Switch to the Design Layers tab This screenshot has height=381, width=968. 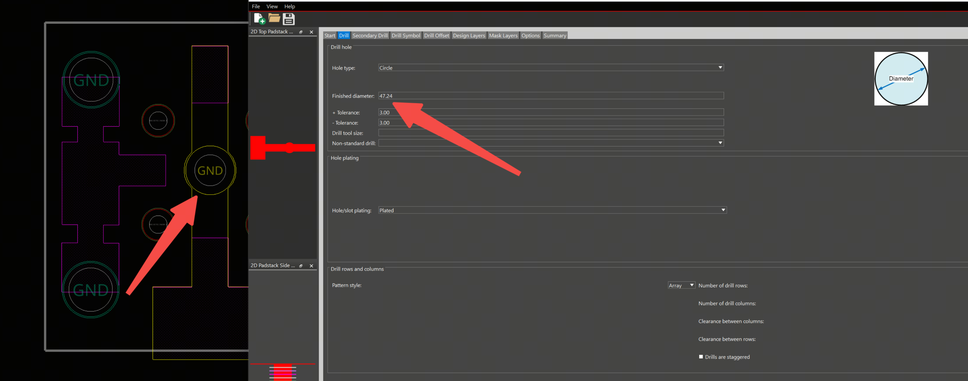pos(468,36)
